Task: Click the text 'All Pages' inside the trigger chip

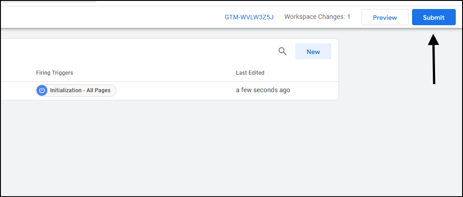Action: pos(98,90)
